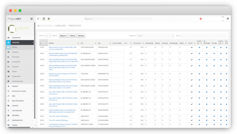Toggle the sidebar hamburger menu
Image resolution: width=237 pixels, height=134 pixels.
click(31, 19)
